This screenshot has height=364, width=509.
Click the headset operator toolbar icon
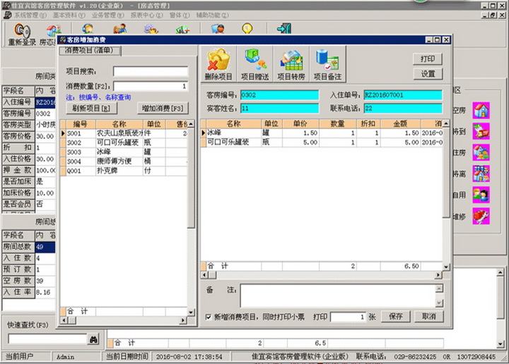tap(88, 28)
